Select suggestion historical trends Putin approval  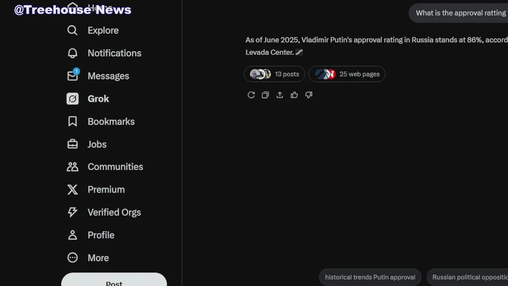[370, 277]
